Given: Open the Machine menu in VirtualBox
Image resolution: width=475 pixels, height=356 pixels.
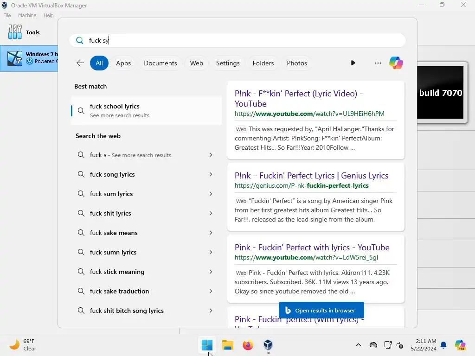Looking at the screenshot, I should [27, 15].
